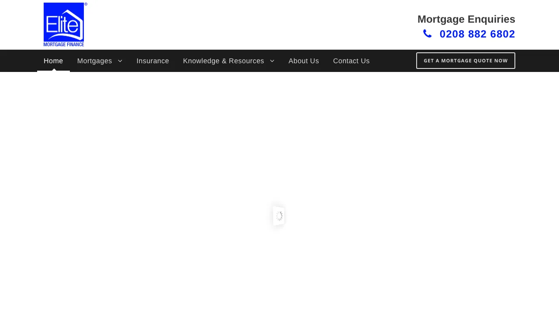The image size is (559, 314).
Task: Click the loading spinner in the page center
Action: 279,215
